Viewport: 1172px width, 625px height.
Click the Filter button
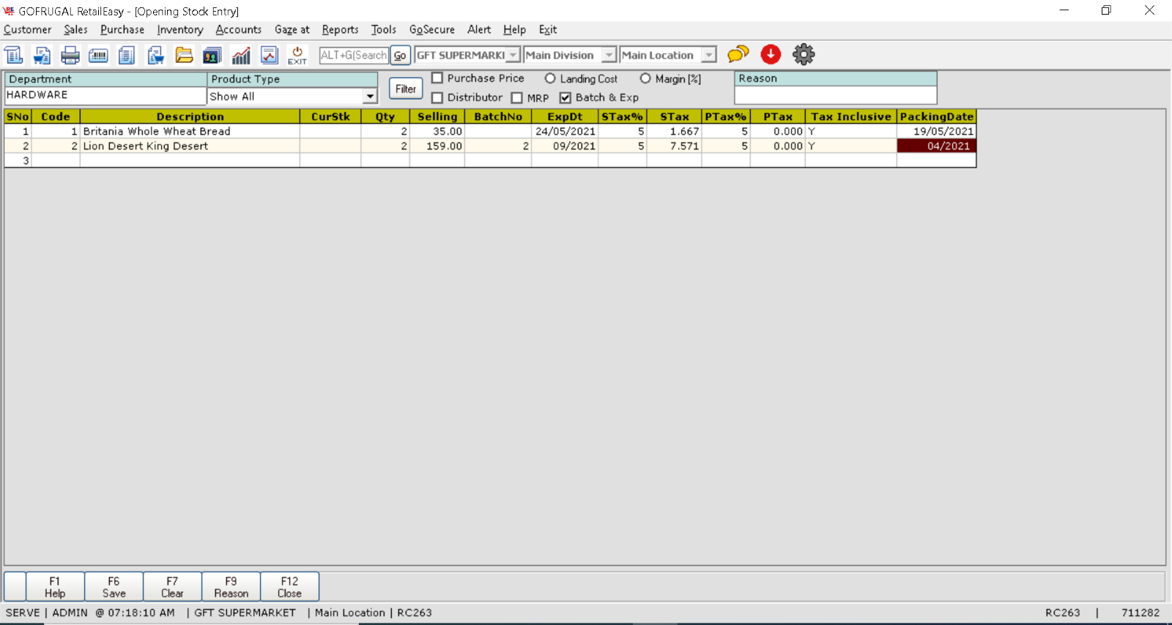click(x=406, y=89)
